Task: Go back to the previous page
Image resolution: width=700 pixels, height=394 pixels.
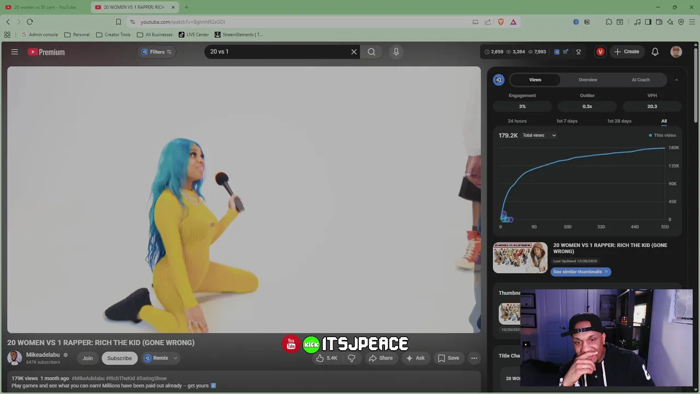Action: [8, 22]
